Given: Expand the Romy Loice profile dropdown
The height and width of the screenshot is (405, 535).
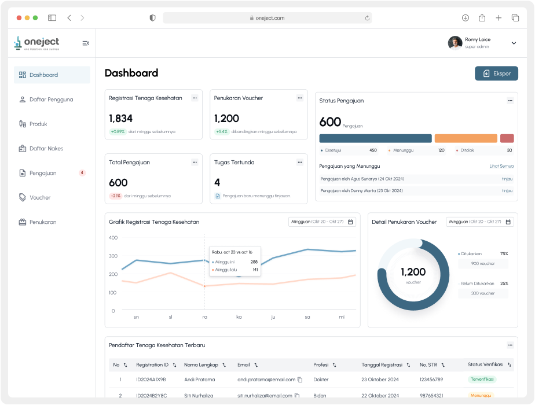Looking at the screenshot, I should tap(514, 43).
